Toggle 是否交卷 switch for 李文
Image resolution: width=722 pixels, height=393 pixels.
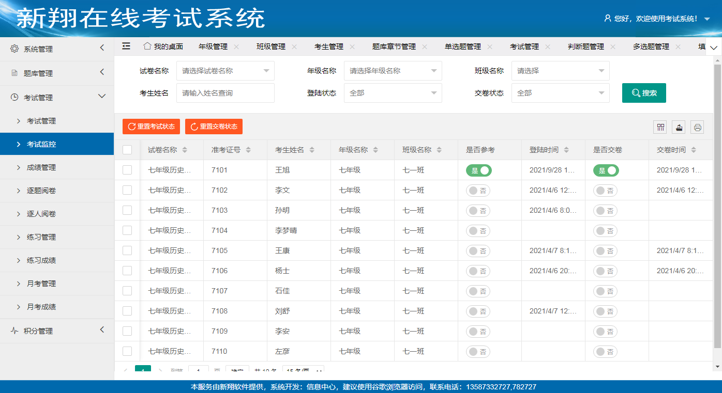605,191
